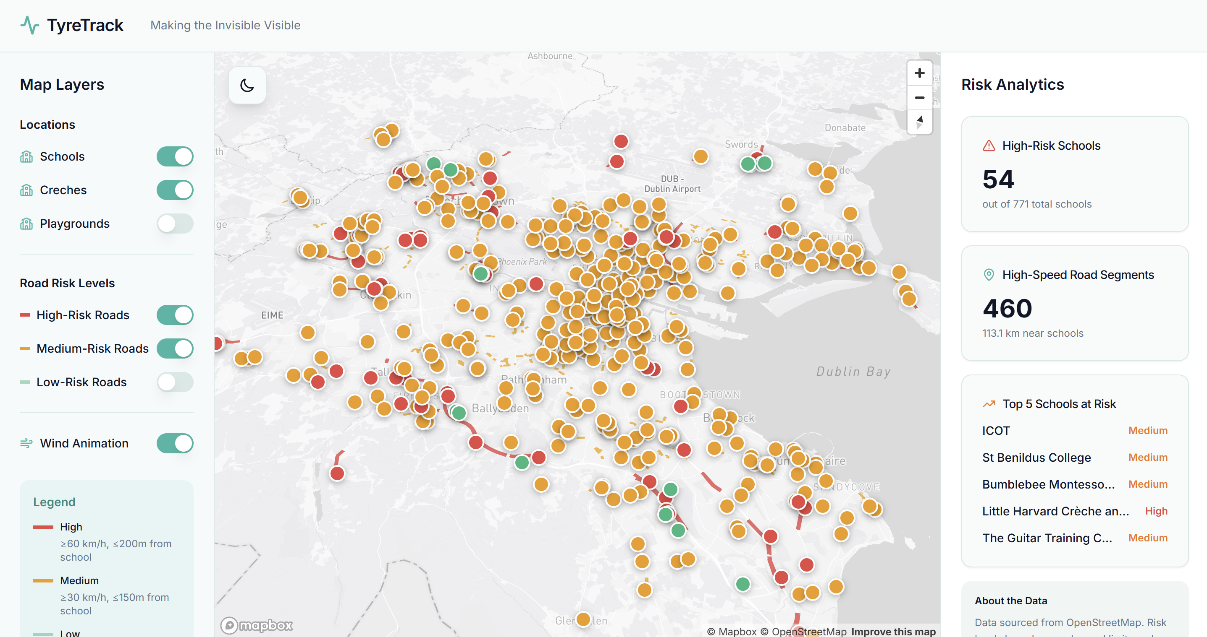Zoom in on the map
1207x637 pixels.
coord(919,73)
